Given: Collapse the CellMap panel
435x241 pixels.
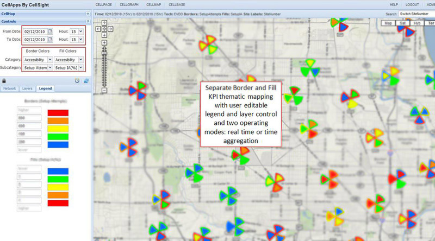Looking at the screenshot, I should click(x=88, y=13).
